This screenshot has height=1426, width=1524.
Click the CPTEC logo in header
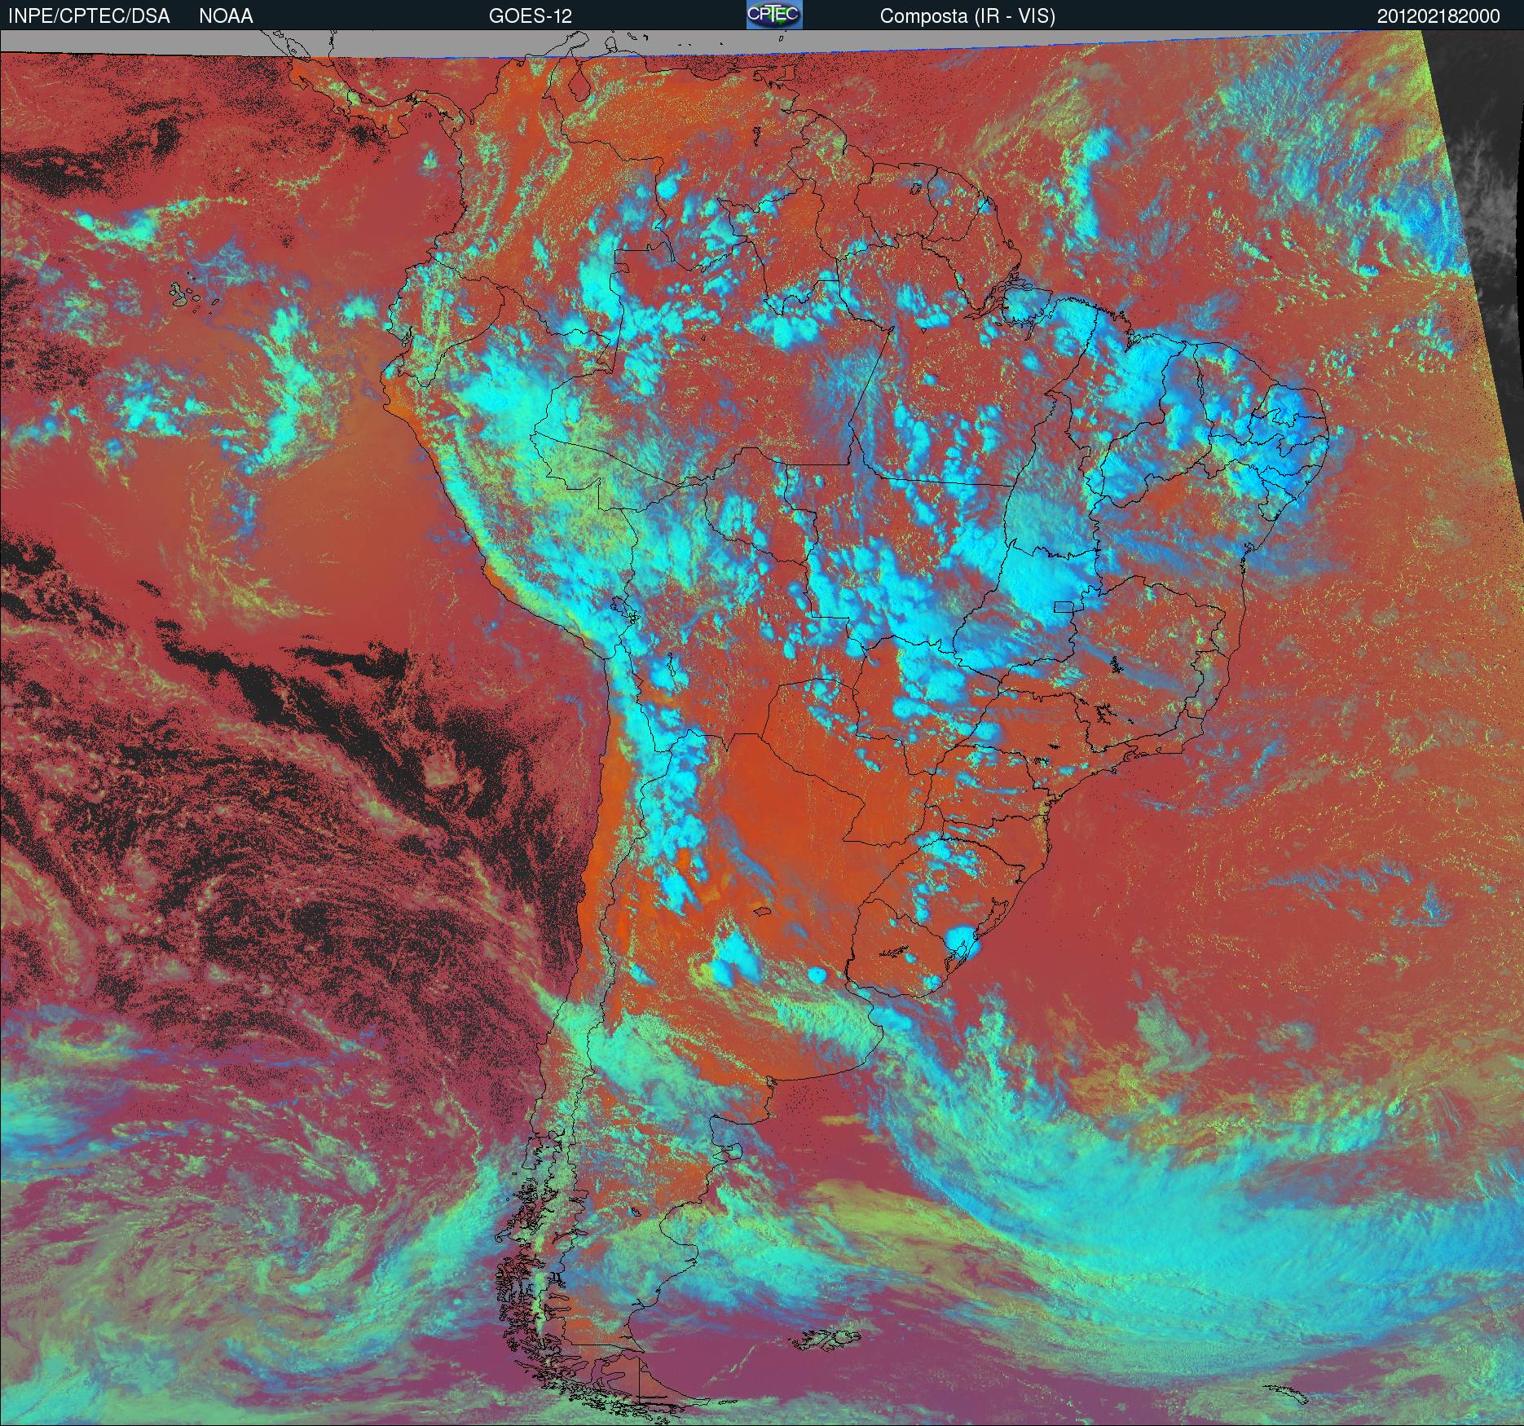774,15
